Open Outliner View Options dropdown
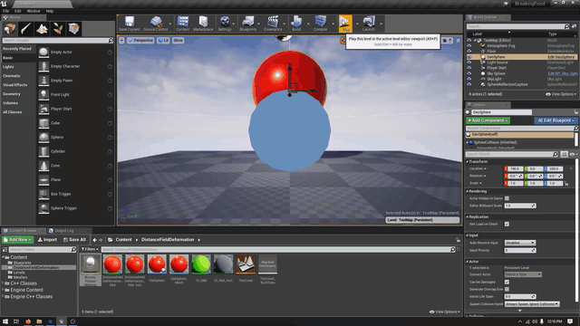 561,94
